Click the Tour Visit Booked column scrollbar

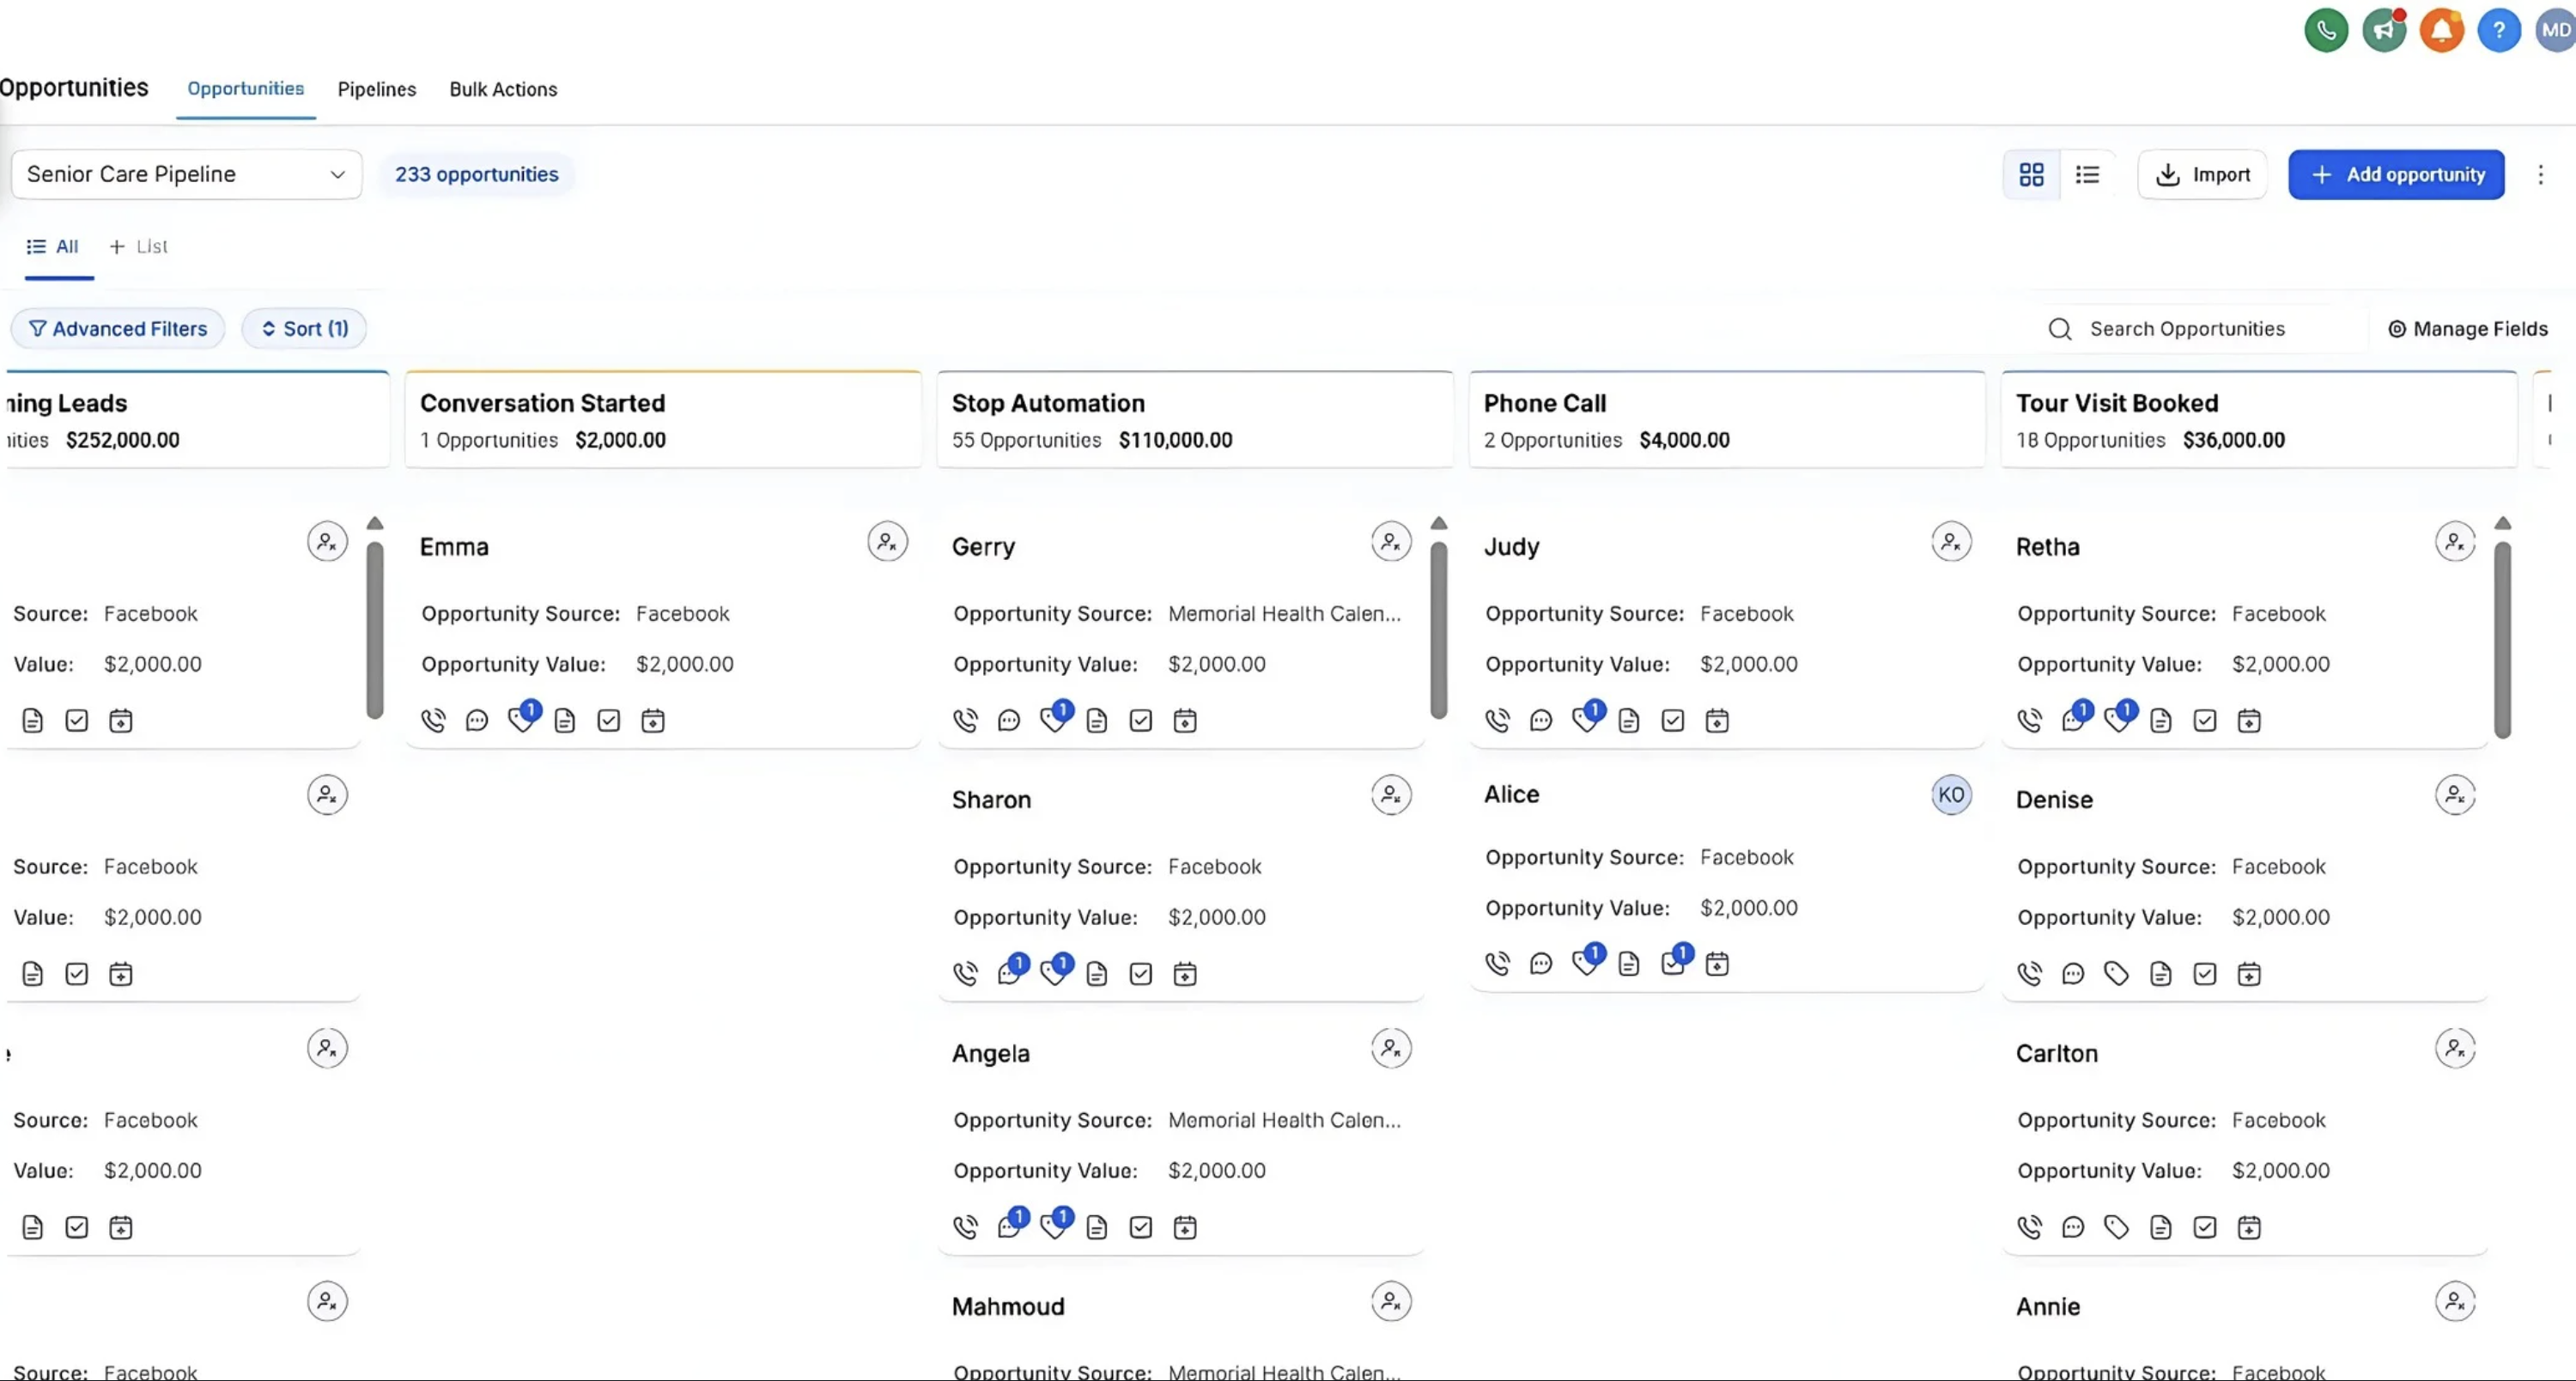[2503, 640]
